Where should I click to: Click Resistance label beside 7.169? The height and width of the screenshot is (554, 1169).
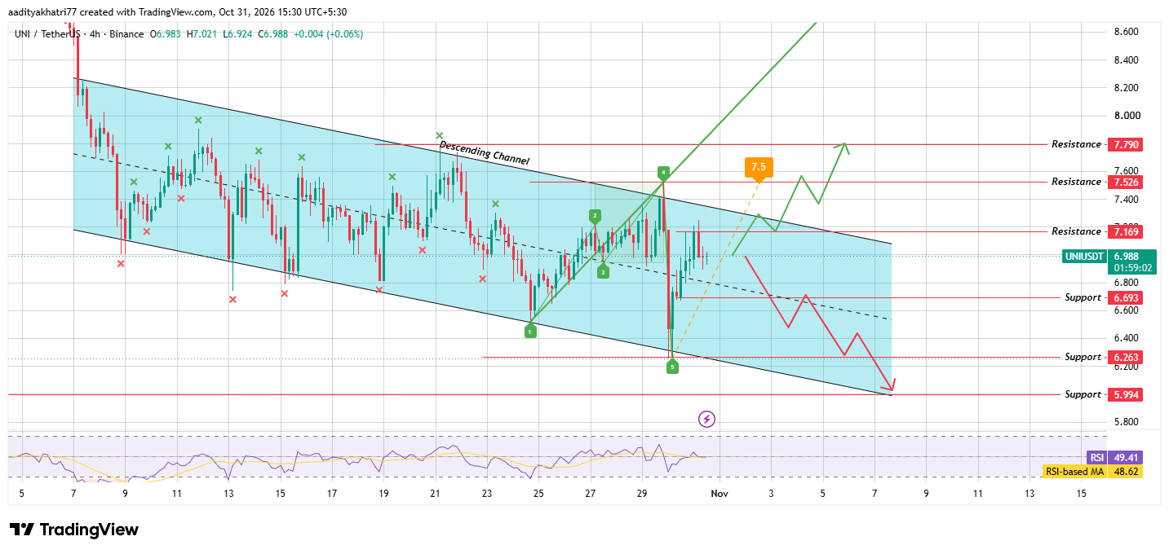(1076, 231)
